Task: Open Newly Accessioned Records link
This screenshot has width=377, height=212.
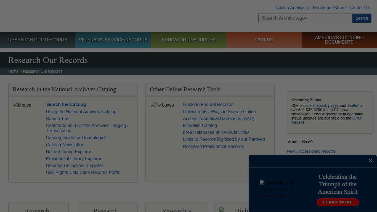Action: pyautogui.click(x=311, y=151)
